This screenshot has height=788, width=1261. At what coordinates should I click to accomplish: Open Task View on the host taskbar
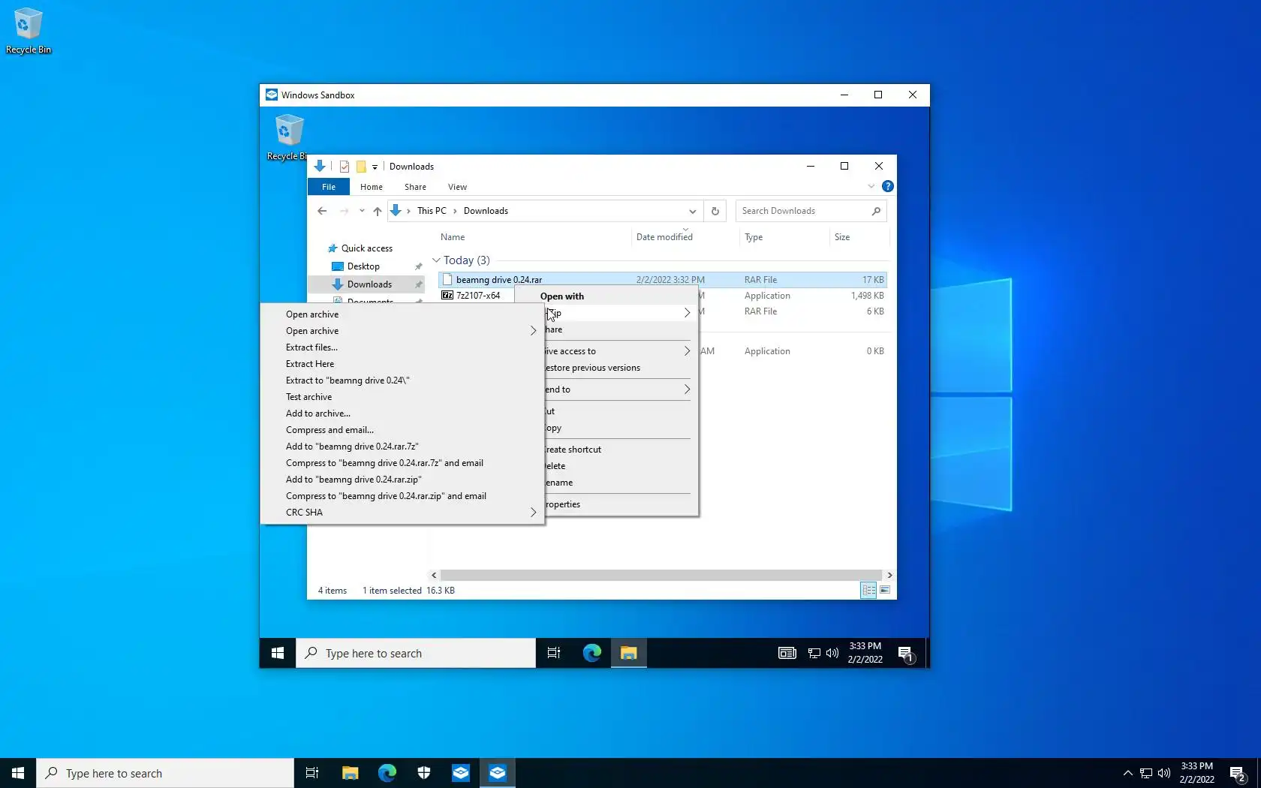pos(312,773)
